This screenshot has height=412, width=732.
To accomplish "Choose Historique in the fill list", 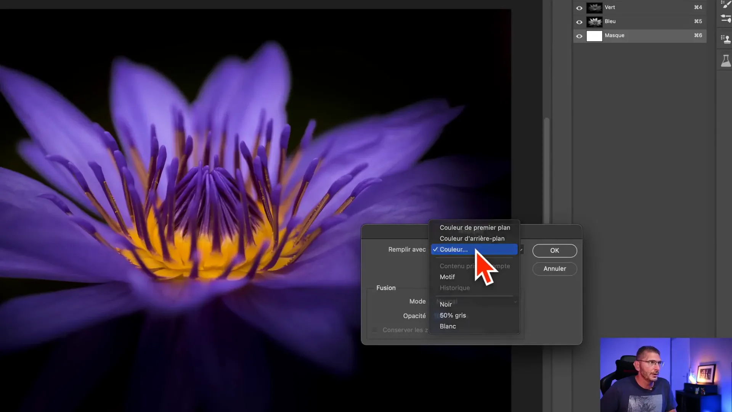I will (475, 288).
